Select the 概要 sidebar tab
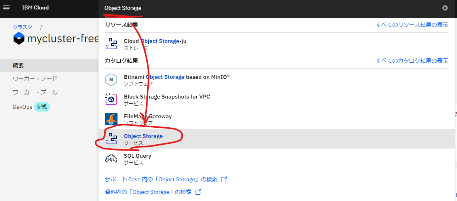 tap(19, 65)
